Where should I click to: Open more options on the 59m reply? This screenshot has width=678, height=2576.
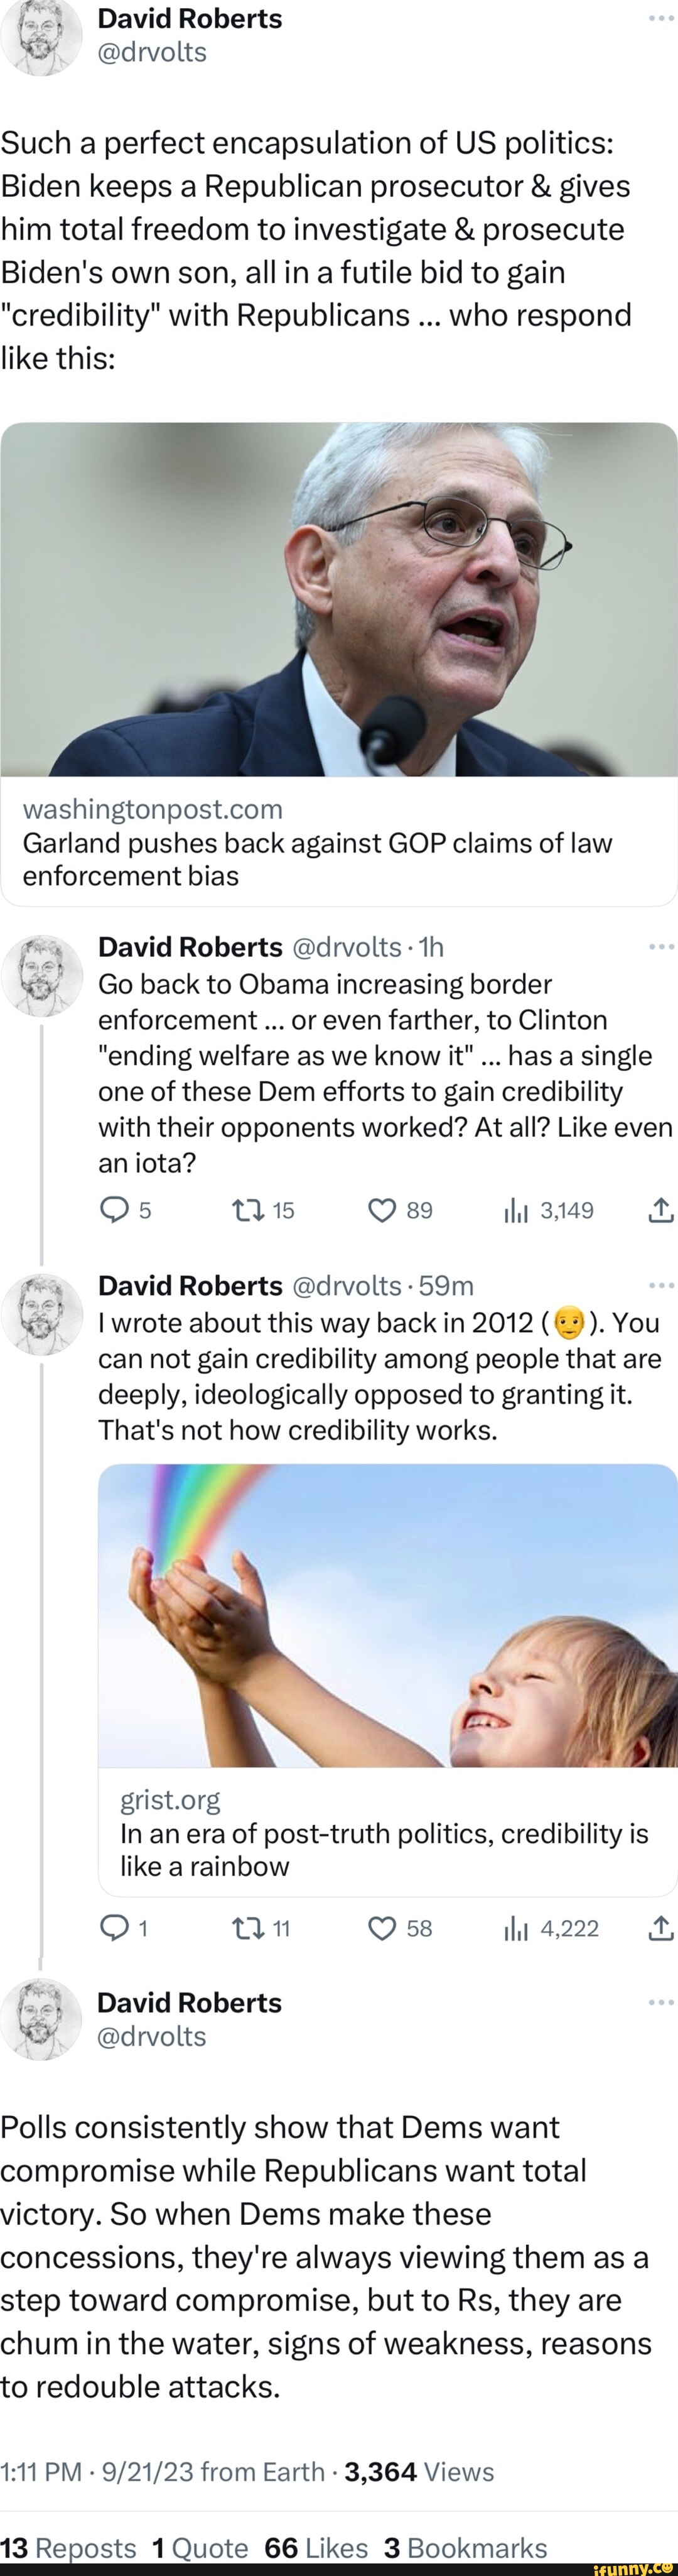[x=660, y=1285]
